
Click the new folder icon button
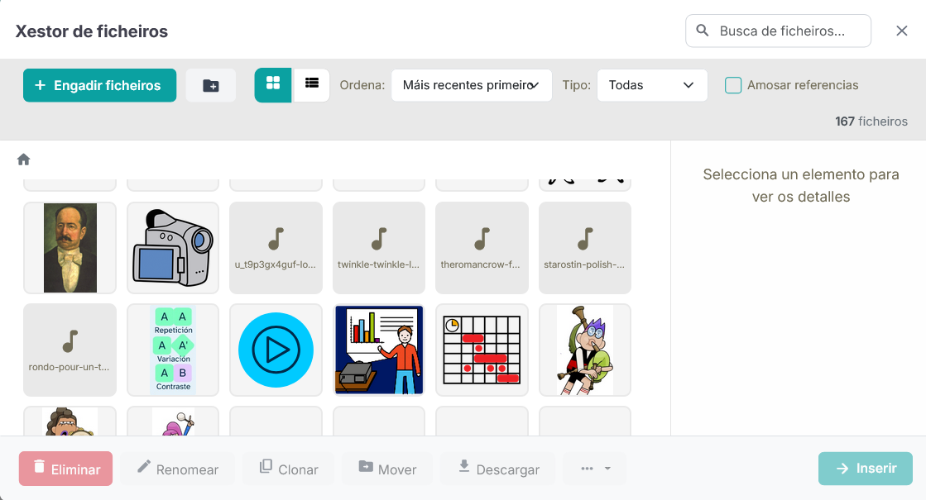coord(211,85)
